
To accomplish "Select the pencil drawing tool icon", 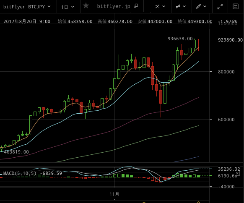I will (x=198, y=6).
